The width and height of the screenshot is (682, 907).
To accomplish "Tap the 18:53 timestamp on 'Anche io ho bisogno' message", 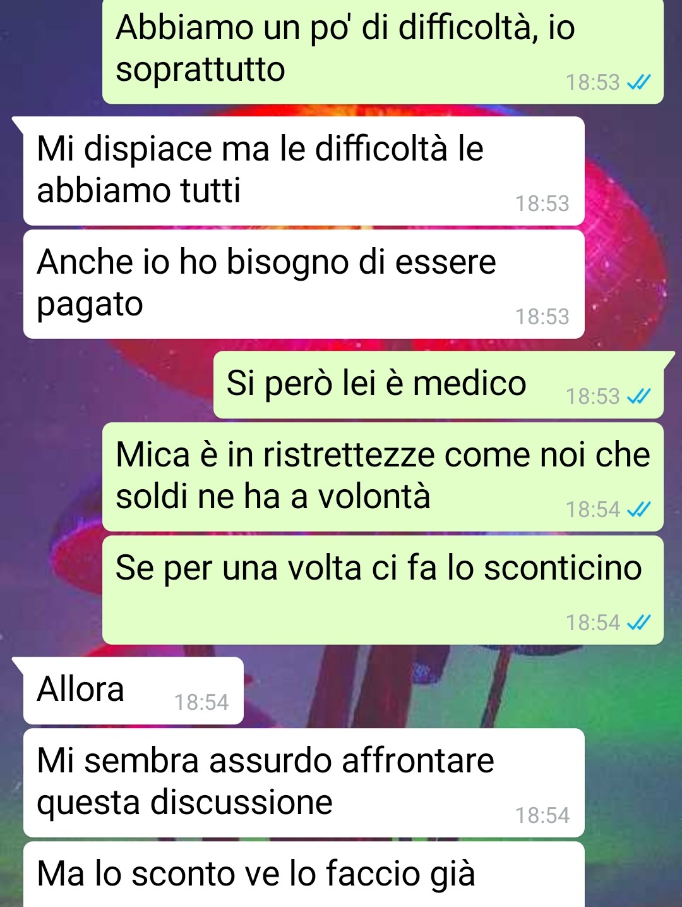I will pos(542,317).
